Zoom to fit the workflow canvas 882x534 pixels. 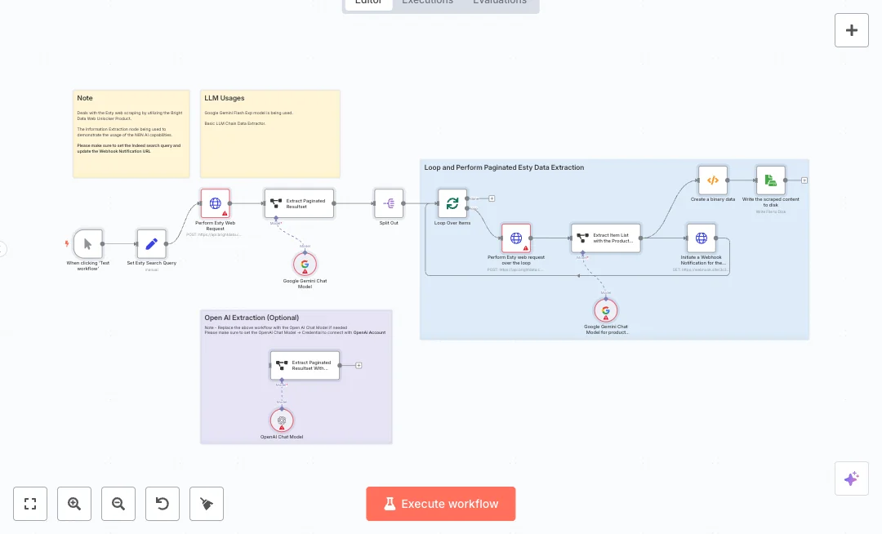coord(30,504)
